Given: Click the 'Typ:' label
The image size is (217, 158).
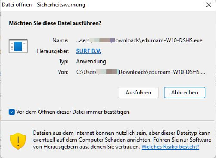Looking at the screenshot, I should click(64, 62).
